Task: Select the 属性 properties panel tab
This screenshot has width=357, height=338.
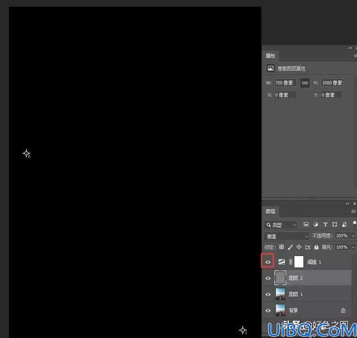Action: (x=271, y=56)
